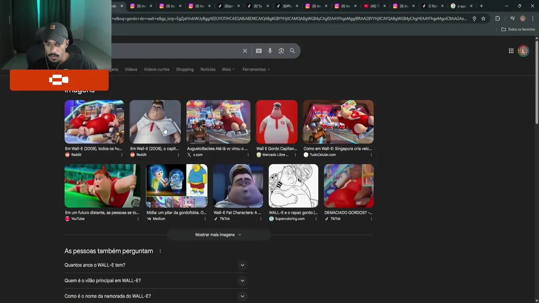The image size is (539, 303).
Task: Click the location pin icon in address bar
Action: pyautogui.click(x=474, y=19)
